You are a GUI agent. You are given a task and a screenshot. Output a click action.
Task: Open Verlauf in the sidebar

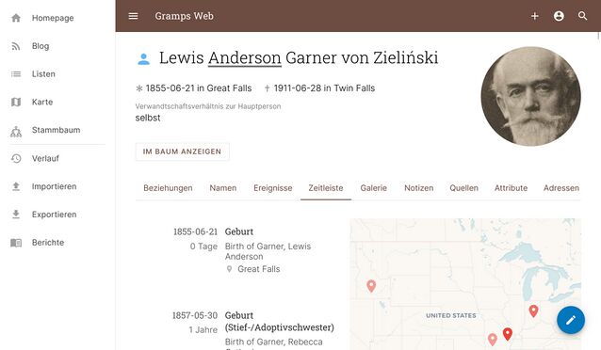point(45,158)
